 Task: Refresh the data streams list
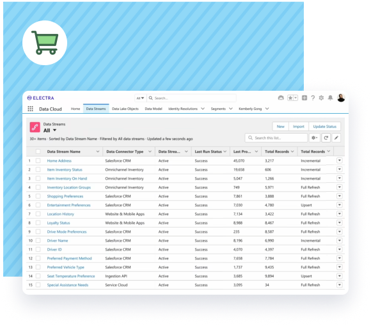pyautogui.click(x=326, y=138)
